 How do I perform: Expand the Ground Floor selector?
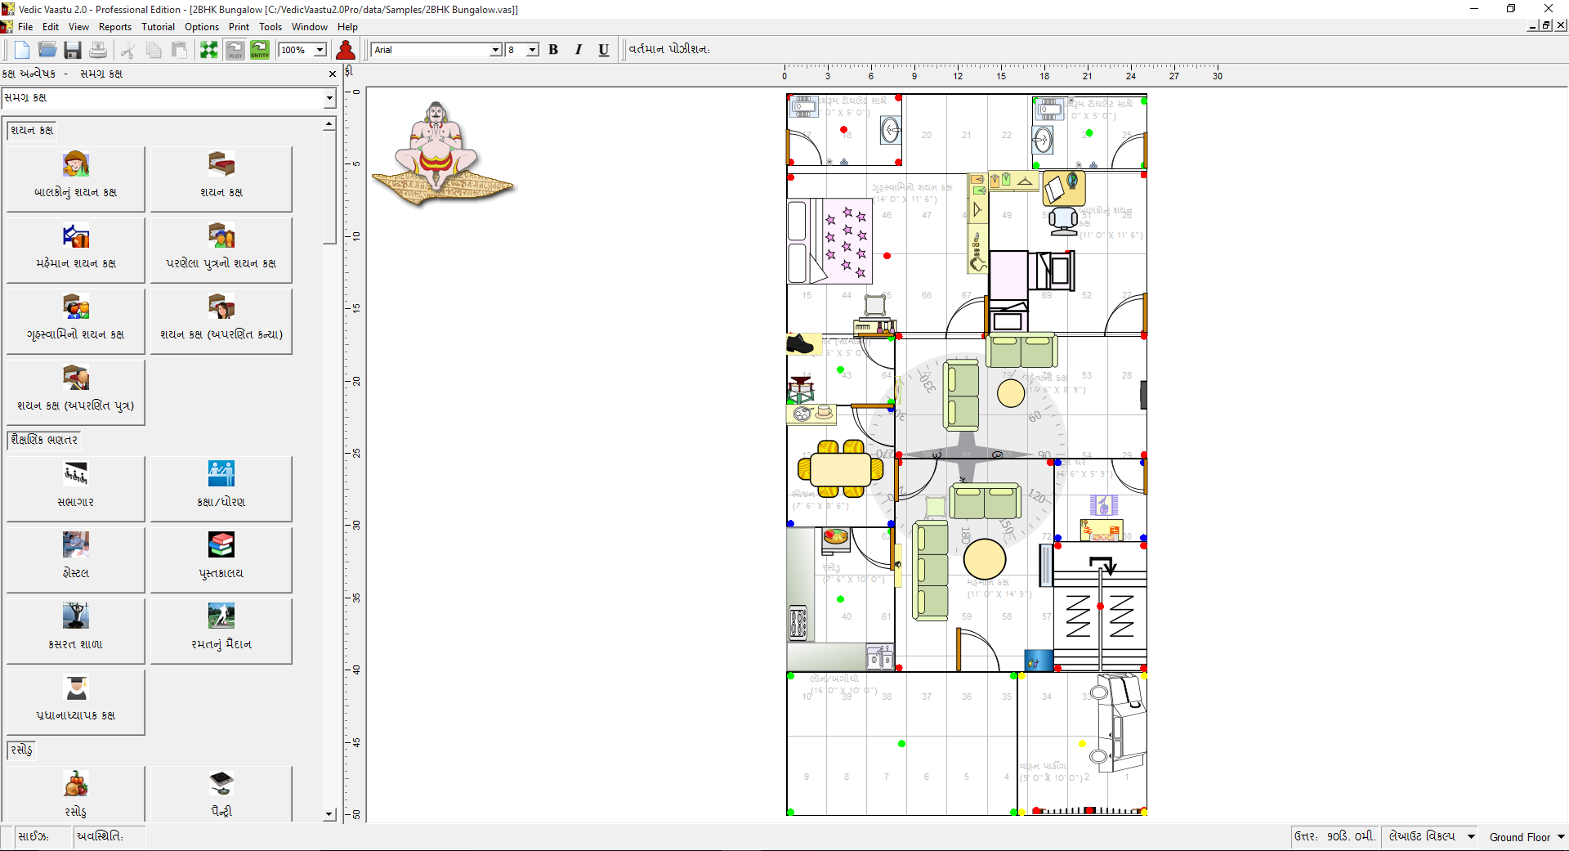[x=1560, y=837]
